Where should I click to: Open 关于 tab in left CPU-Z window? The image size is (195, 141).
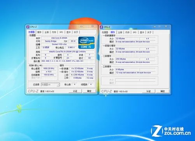point(76,32)
